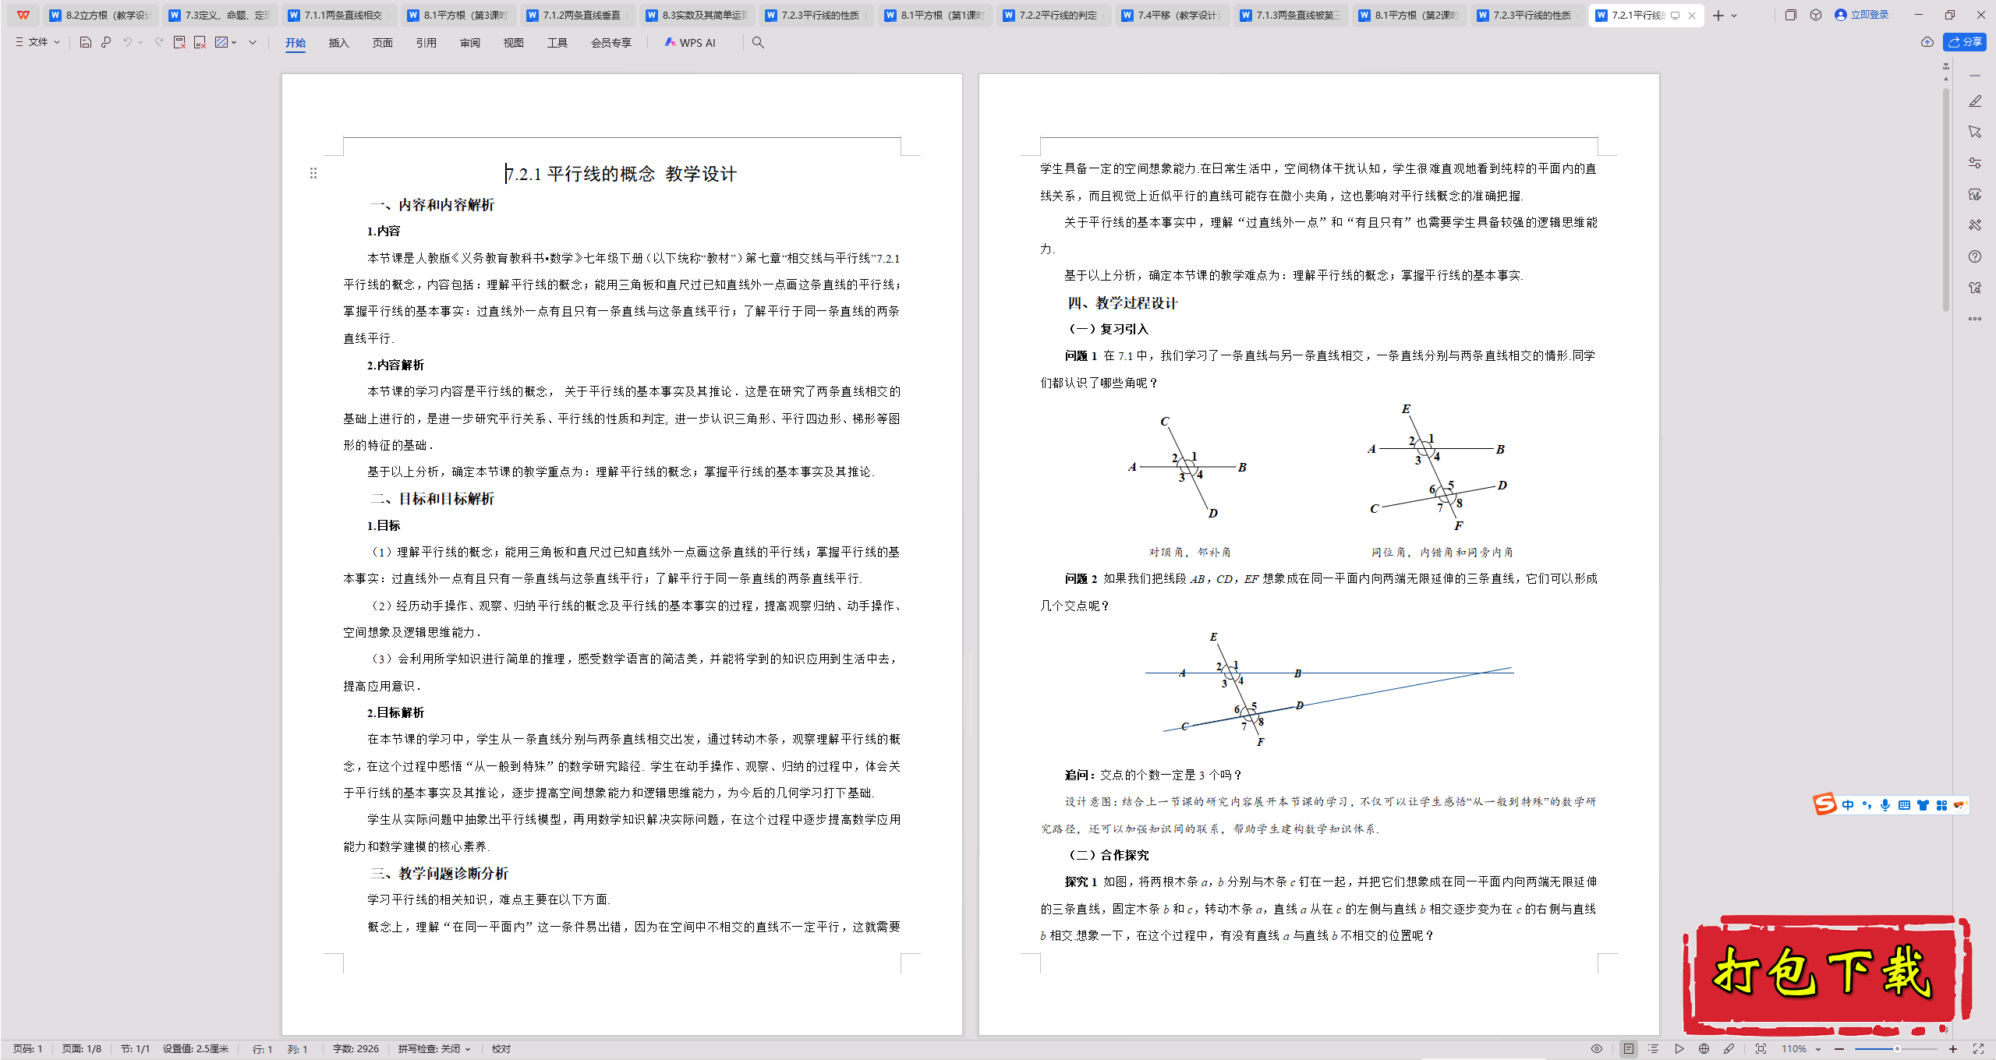Viewport: 1996px width, 1060px height.
Task: Click the red-marked document icon beside PDF export
Action: [200, 43]
